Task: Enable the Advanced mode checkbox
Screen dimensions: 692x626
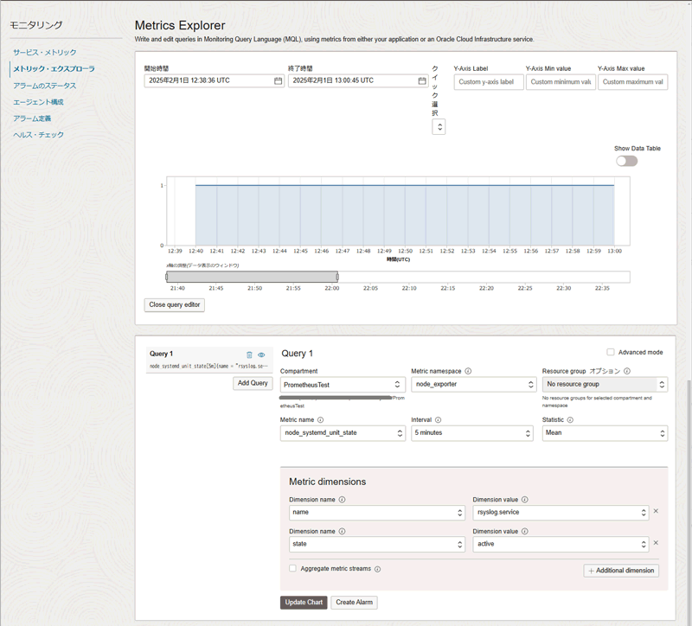Action: tap(611, 352)
